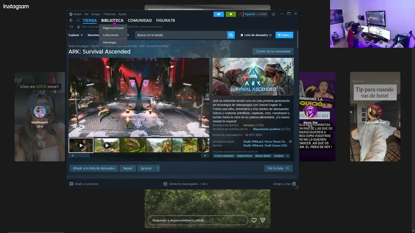This screenshot has width=415, height=233.
Task: Reload the Steam store page
Action: click(x=72, y=27)
